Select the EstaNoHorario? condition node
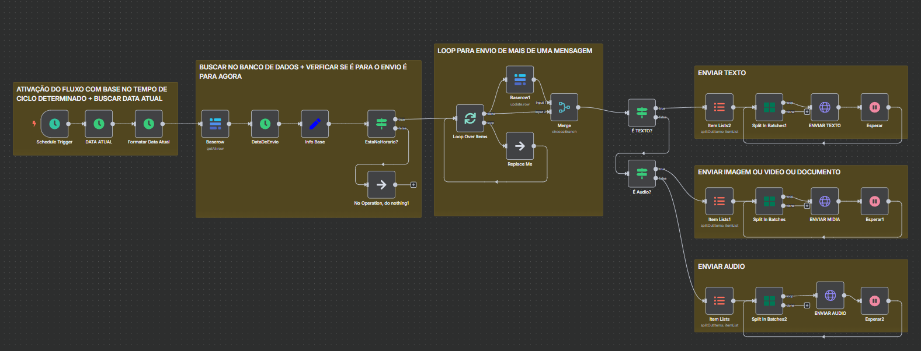The image size is (921, 351). pyautogui.click(x=381, y=124)
